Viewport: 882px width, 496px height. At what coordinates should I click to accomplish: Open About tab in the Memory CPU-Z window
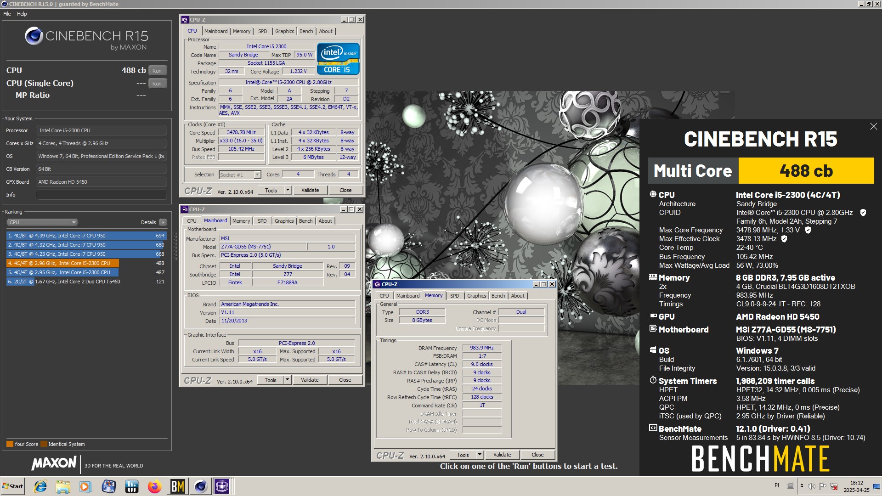pyautogui.click(x=518, y=296)
